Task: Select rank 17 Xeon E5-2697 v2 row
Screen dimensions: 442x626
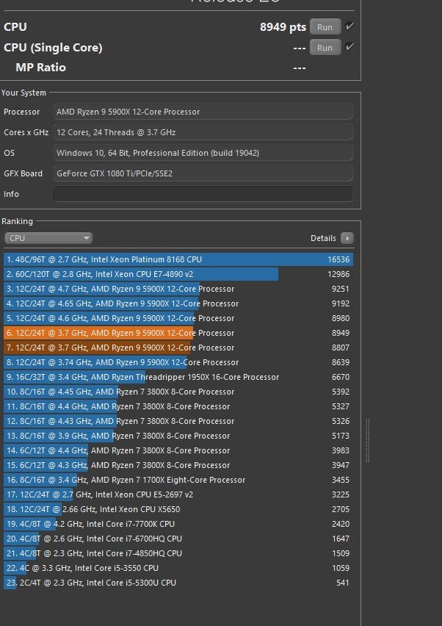Action: tap(178, 494)
